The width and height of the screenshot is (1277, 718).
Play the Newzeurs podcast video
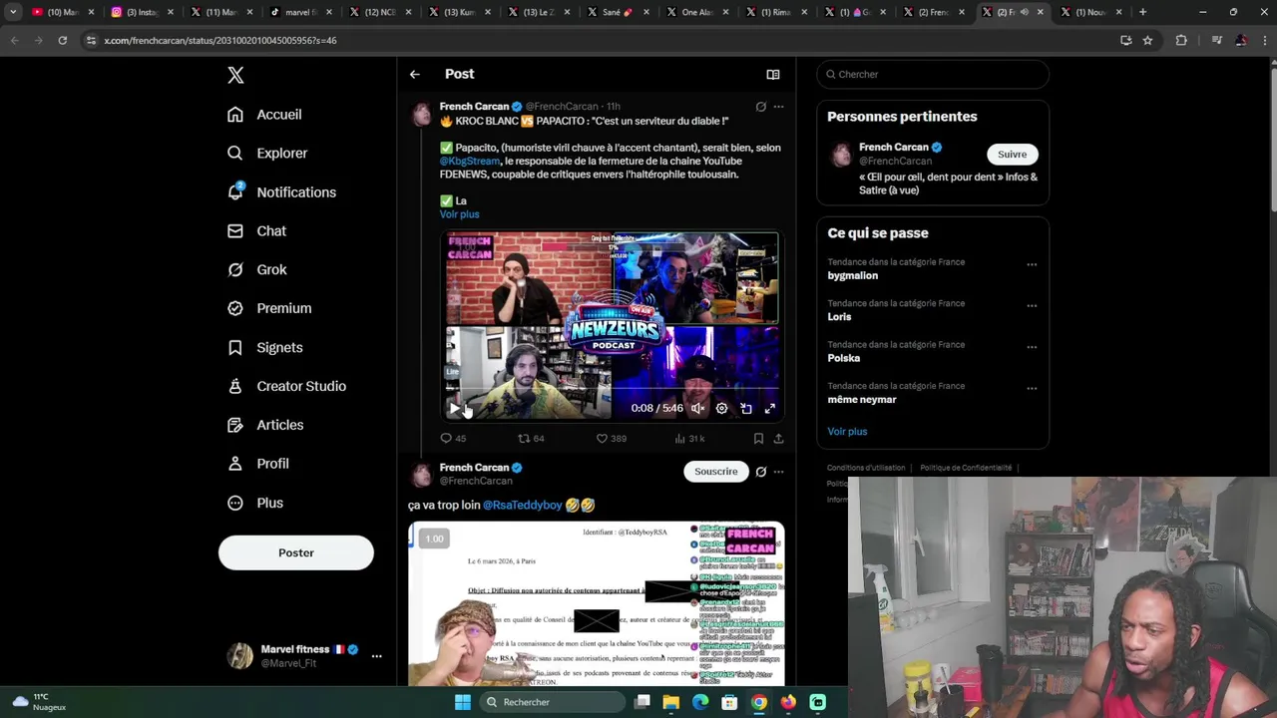454,409
